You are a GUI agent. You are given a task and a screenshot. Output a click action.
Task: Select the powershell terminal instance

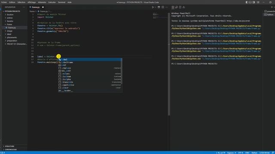(269, 12)
